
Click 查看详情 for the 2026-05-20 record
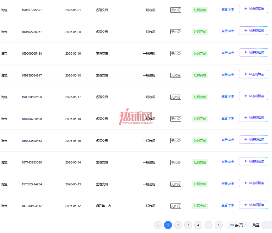click(x=227, y=31)
